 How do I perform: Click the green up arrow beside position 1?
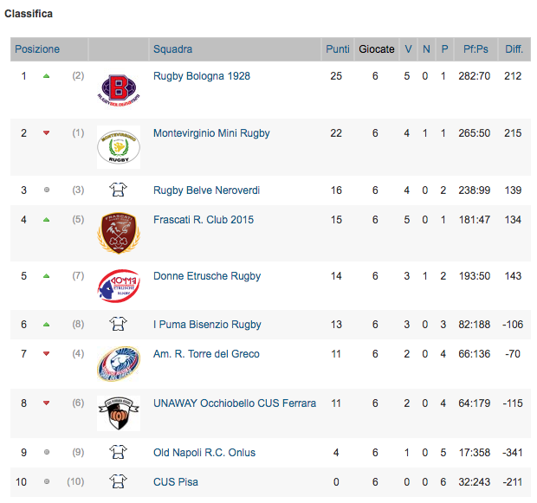pos(47,76)
